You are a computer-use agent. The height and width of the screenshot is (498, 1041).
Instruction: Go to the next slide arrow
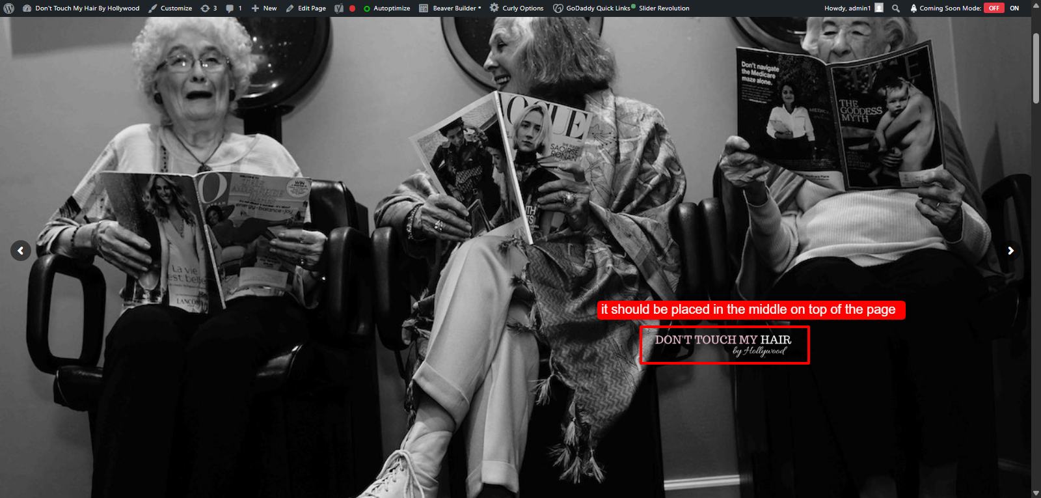[1010, 251]
